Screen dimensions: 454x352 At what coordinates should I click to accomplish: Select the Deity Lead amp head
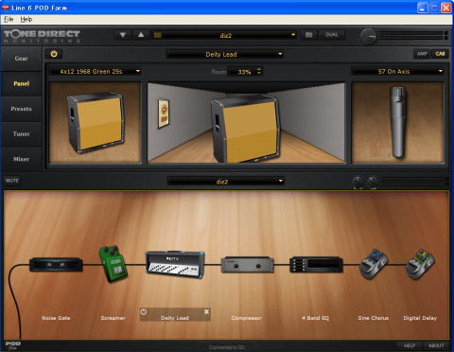(x=175, y=264)
